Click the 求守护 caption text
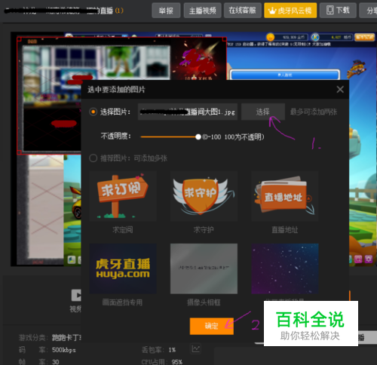Viewport: 377px width, 365px height. click(204, 229)
